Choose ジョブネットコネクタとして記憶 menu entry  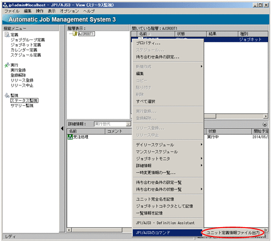168,206
